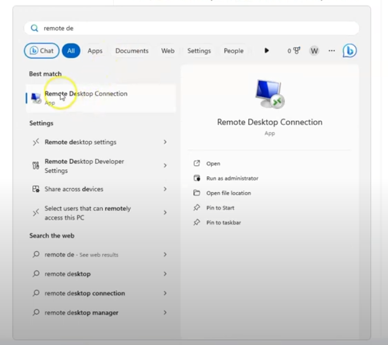Open 'remote desktop' web suggestion
The image size is (388, 345).
click(101, 274)
